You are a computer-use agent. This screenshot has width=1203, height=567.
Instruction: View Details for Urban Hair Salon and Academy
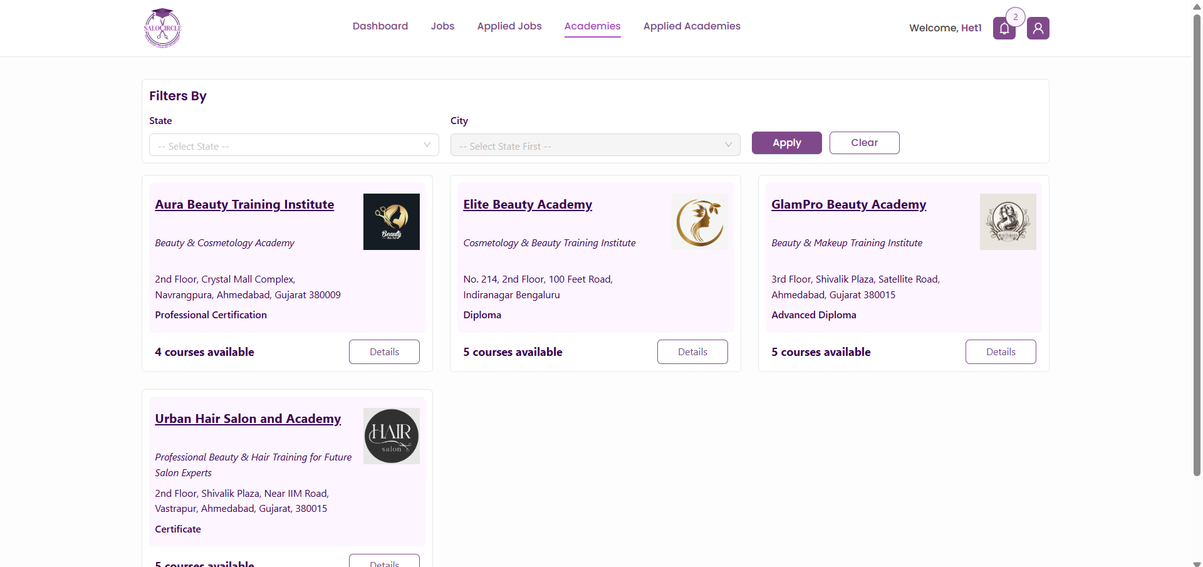point(384,561)
